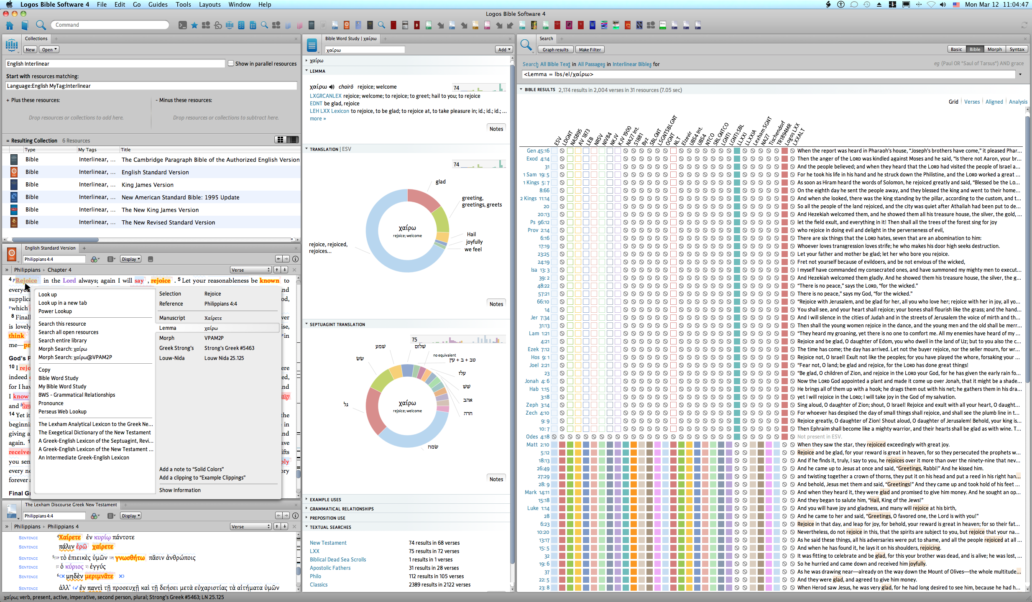
Task: Open visual filters in the ESV panel
Action: pos(95,259)
